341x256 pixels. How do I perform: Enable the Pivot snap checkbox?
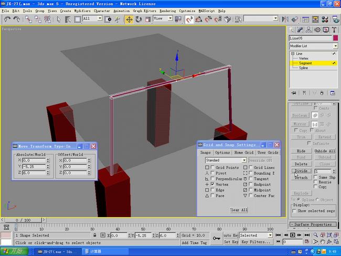212,173
